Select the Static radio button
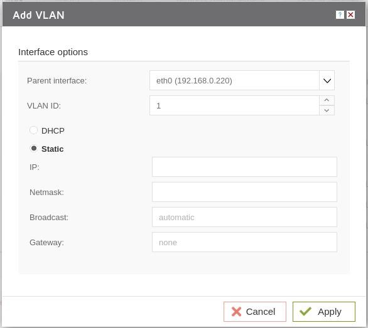The height and width of the screenshot is (328, 368). coord(34,149)
